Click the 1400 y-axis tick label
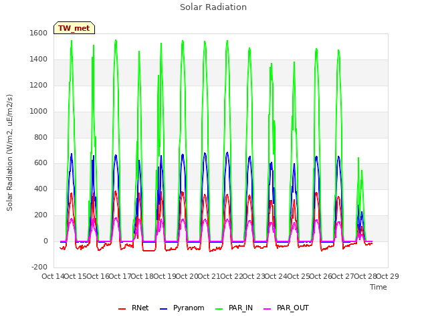This screenshot has width=428, height=321. [x=39, y=59]
